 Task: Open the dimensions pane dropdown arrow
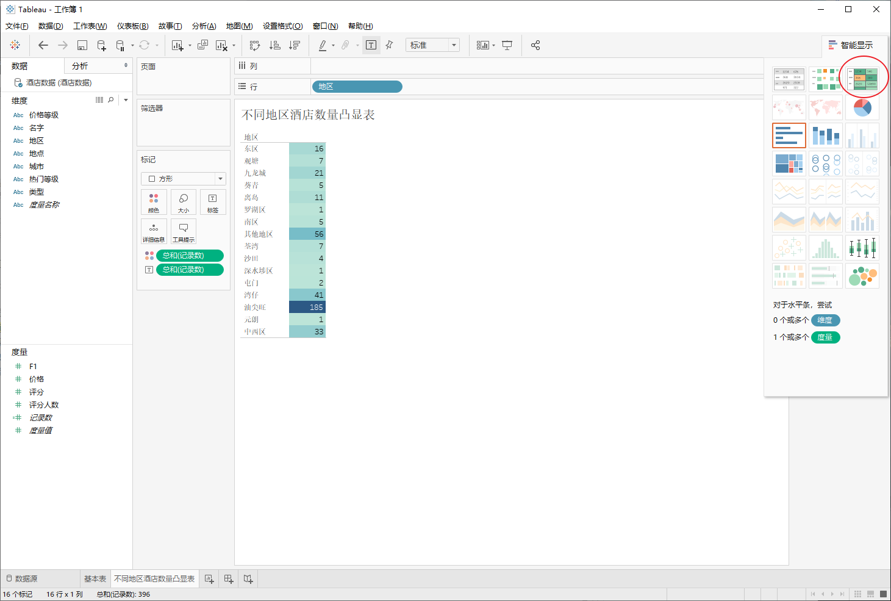(x=126, y=99)
